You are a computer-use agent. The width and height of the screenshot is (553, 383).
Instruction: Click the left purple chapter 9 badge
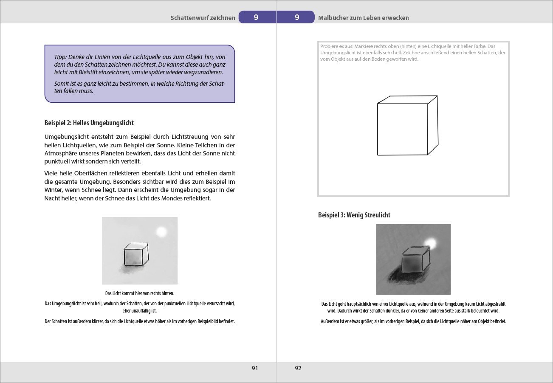click(256, 17)
